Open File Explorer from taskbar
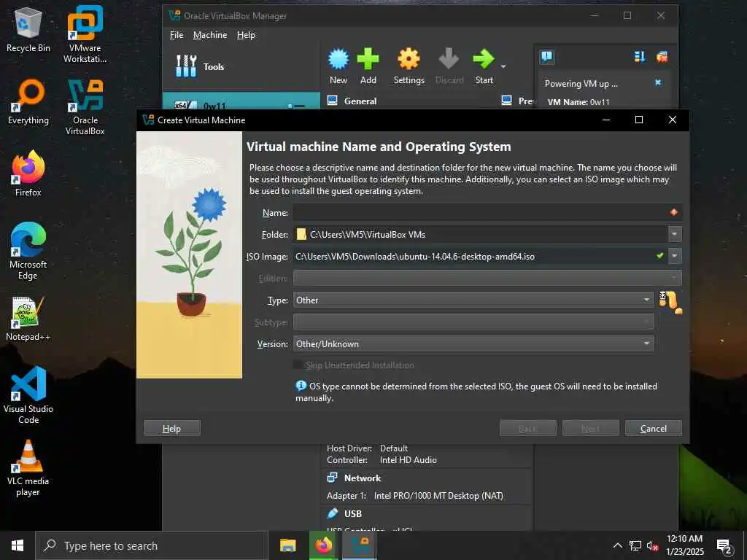 tap(287, 545)
